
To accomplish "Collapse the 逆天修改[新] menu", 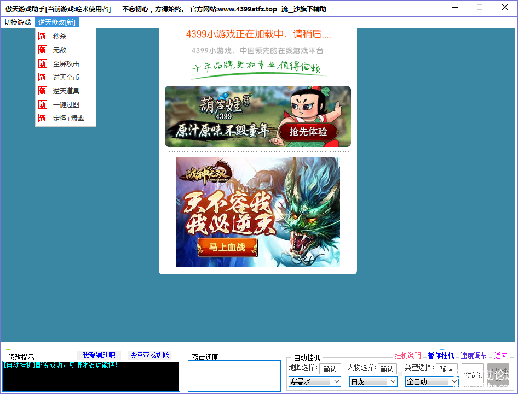I will pyautogui.click(x=57, y=22).
